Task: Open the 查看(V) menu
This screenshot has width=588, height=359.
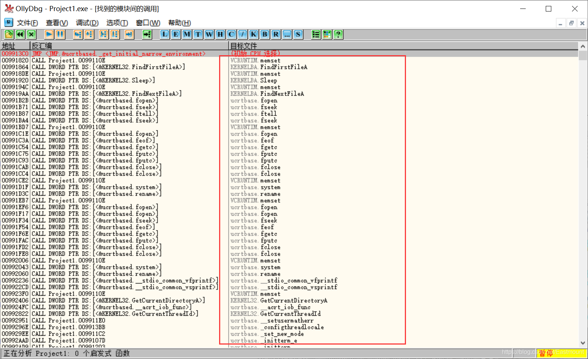Action: click(x=57, y=23)
